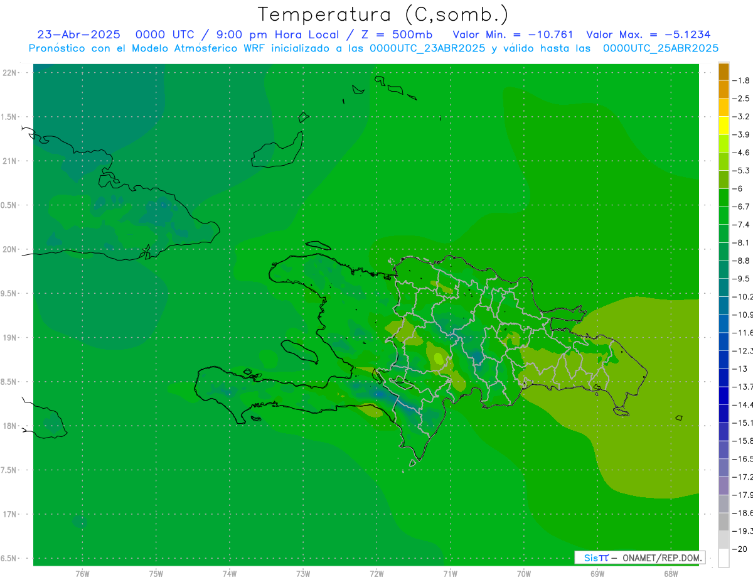Pick the bright yellow swatch above -3.9
The width and height of the screenshot is (753, 582).
click(724, 125)
